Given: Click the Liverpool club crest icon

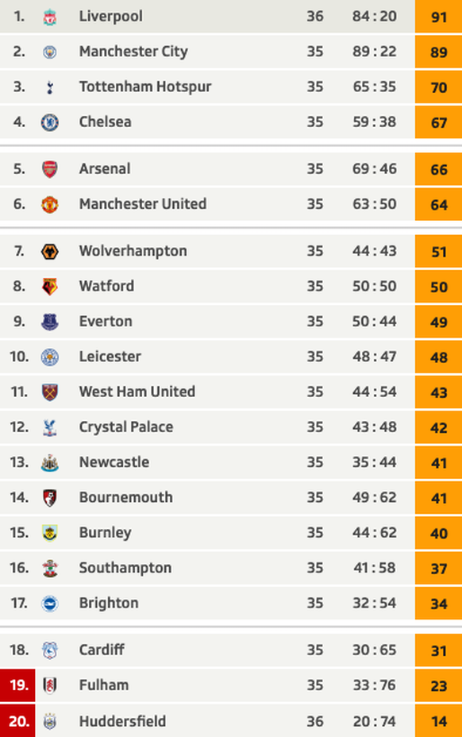Looking at the screenshot, I should point(50,17).
